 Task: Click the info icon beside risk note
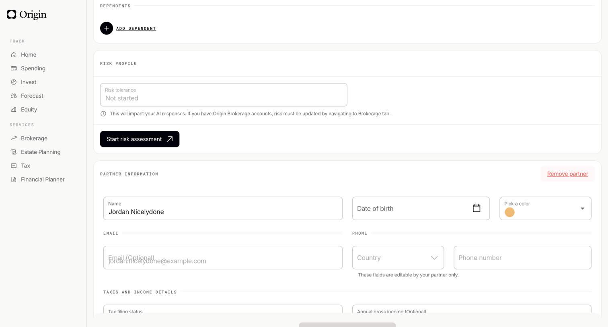[x=103, y=114]
